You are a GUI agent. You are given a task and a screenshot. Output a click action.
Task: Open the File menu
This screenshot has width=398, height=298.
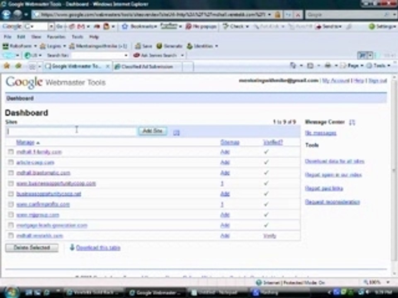(x=7, y=37)
